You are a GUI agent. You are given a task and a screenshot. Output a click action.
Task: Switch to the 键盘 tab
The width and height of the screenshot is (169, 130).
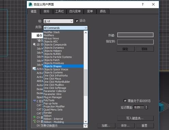point(33,11)
